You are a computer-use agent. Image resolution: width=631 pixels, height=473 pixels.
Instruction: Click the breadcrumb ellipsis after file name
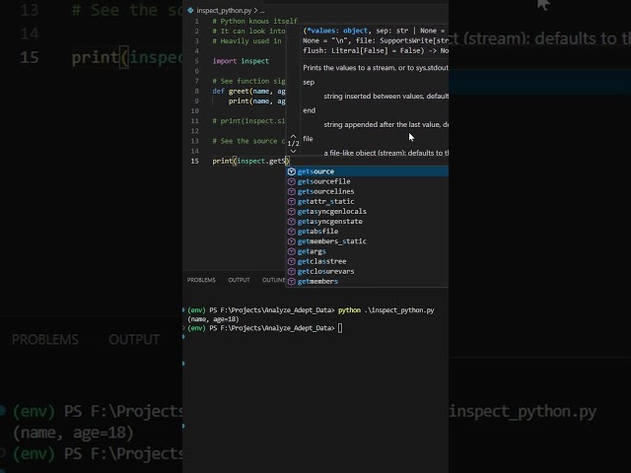(262, 11)
